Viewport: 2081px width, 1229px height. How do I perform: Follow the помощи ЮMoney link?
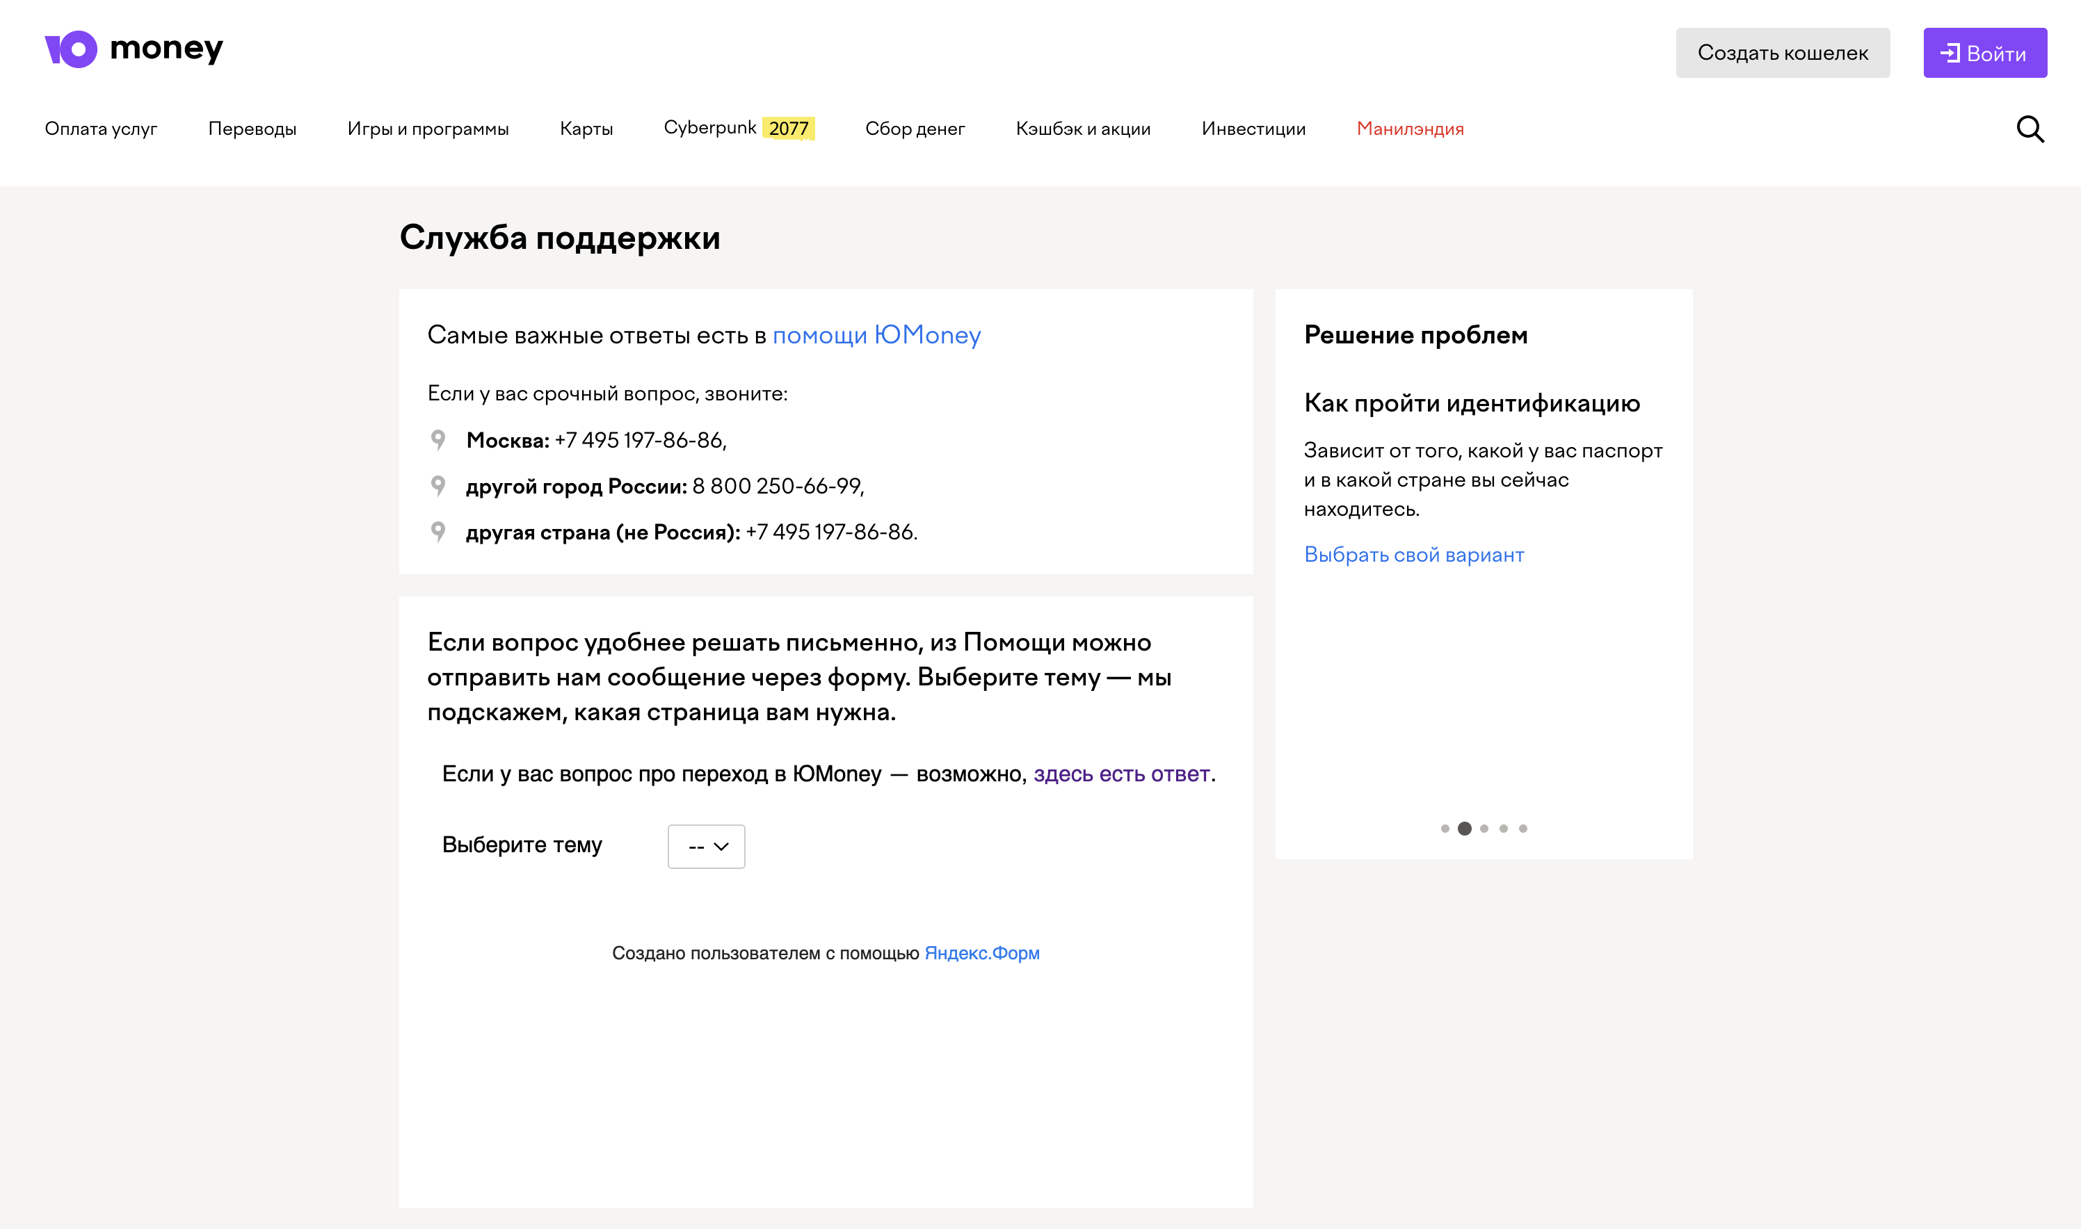click(x=876, y=334)
